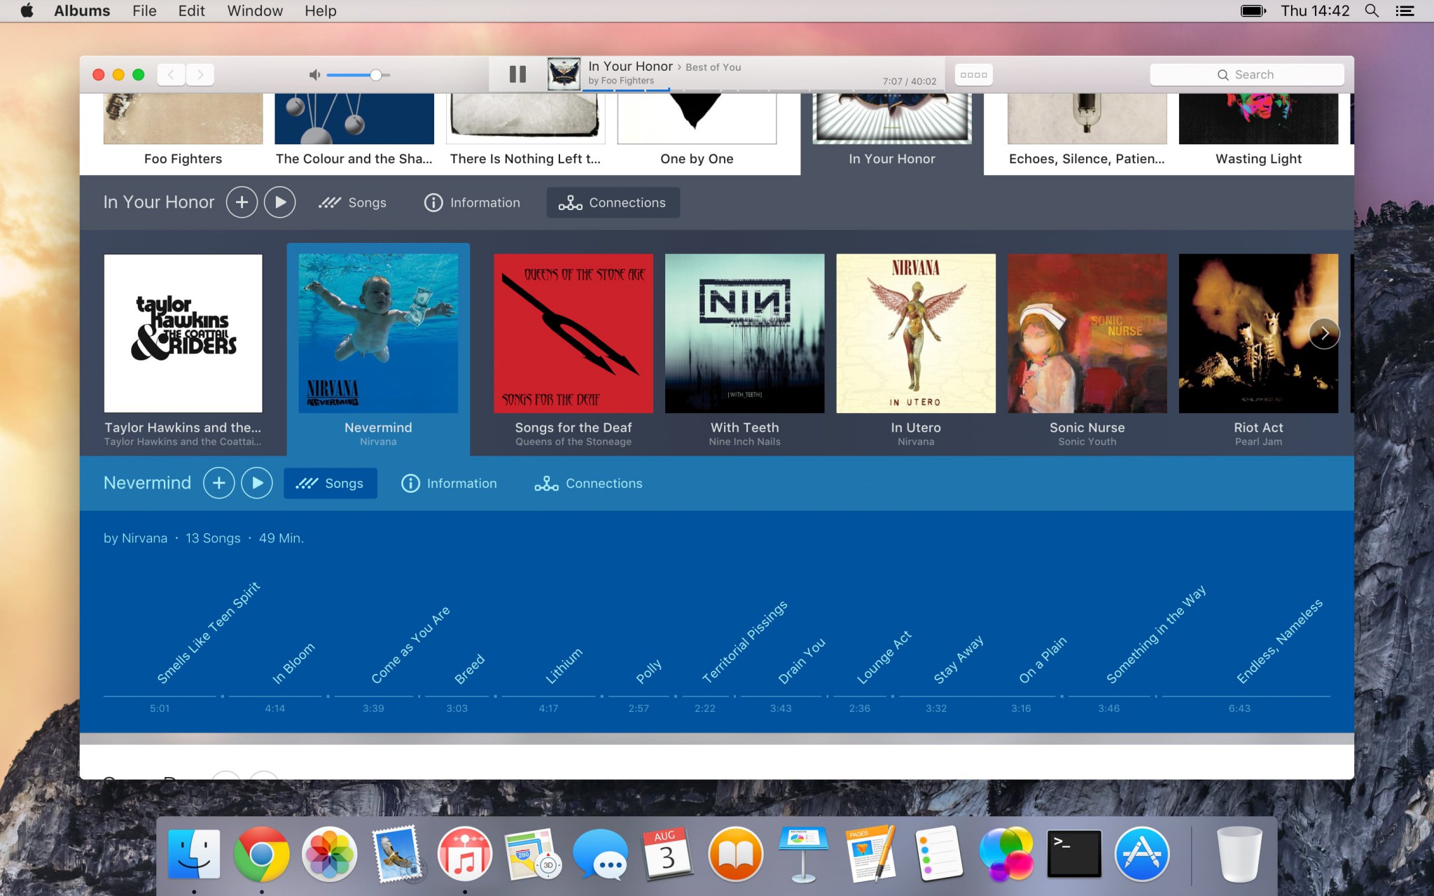Adjust the volume slider knob

(376, 75)
